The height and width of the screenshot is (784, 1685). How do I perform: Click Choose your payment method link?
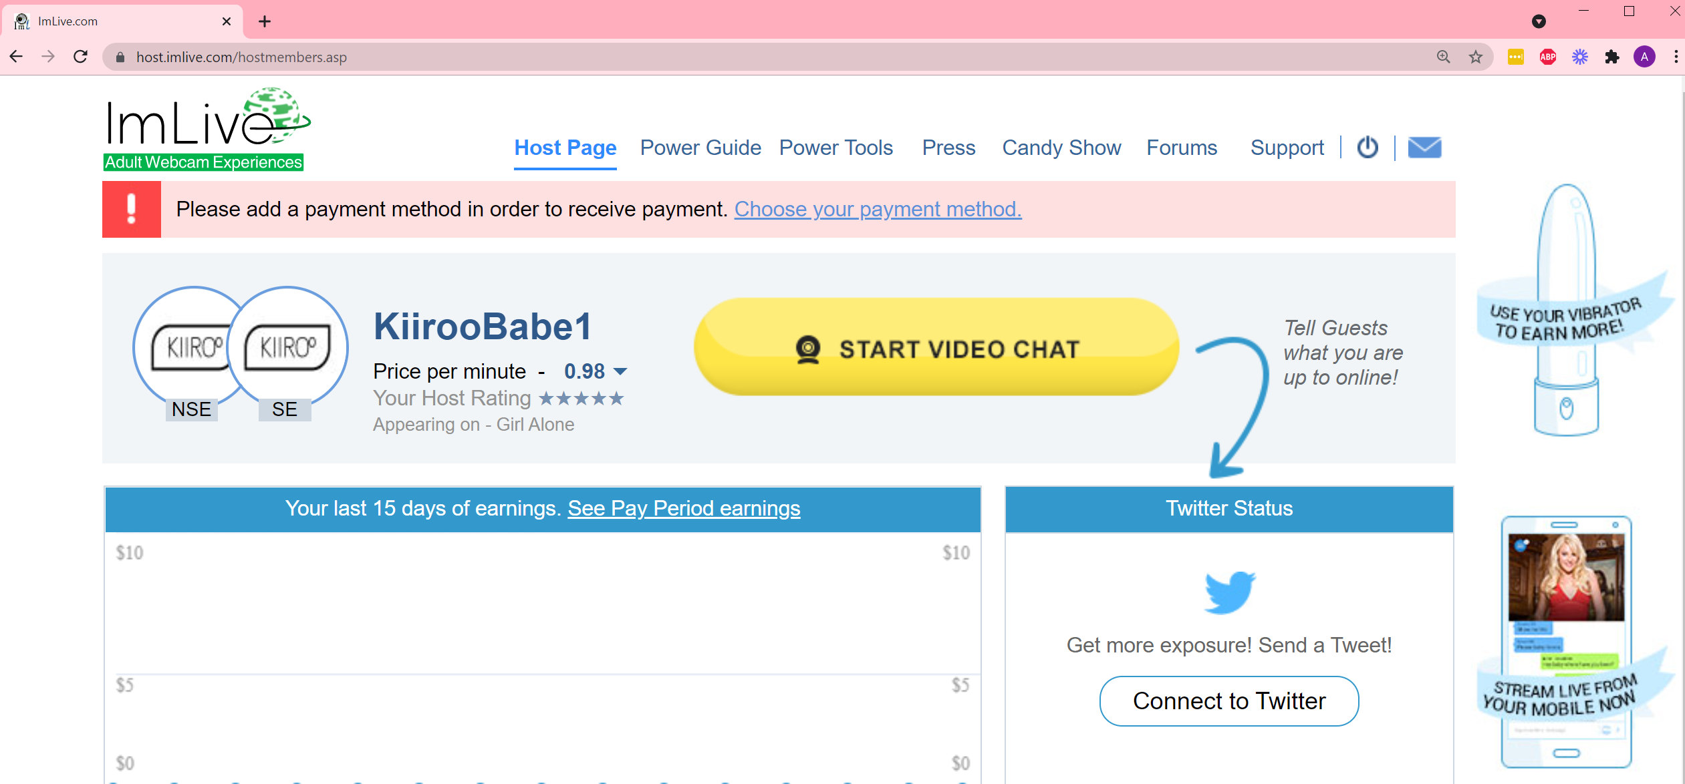coord(878,209)
